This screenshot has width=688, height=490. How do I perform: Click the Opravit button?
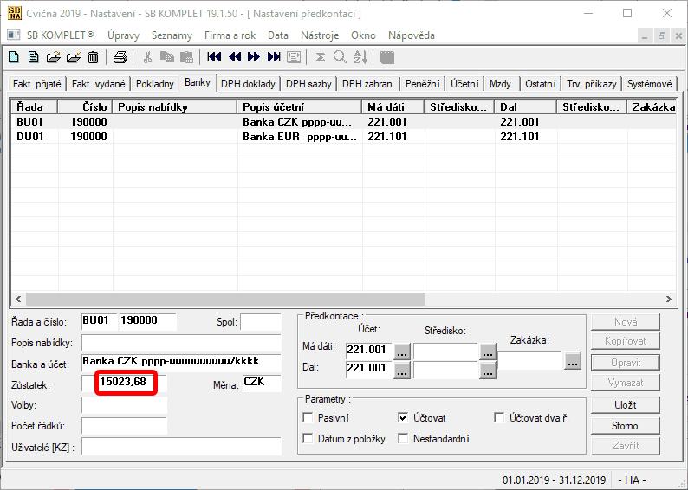pyautogui.click(x=626, y=363)
